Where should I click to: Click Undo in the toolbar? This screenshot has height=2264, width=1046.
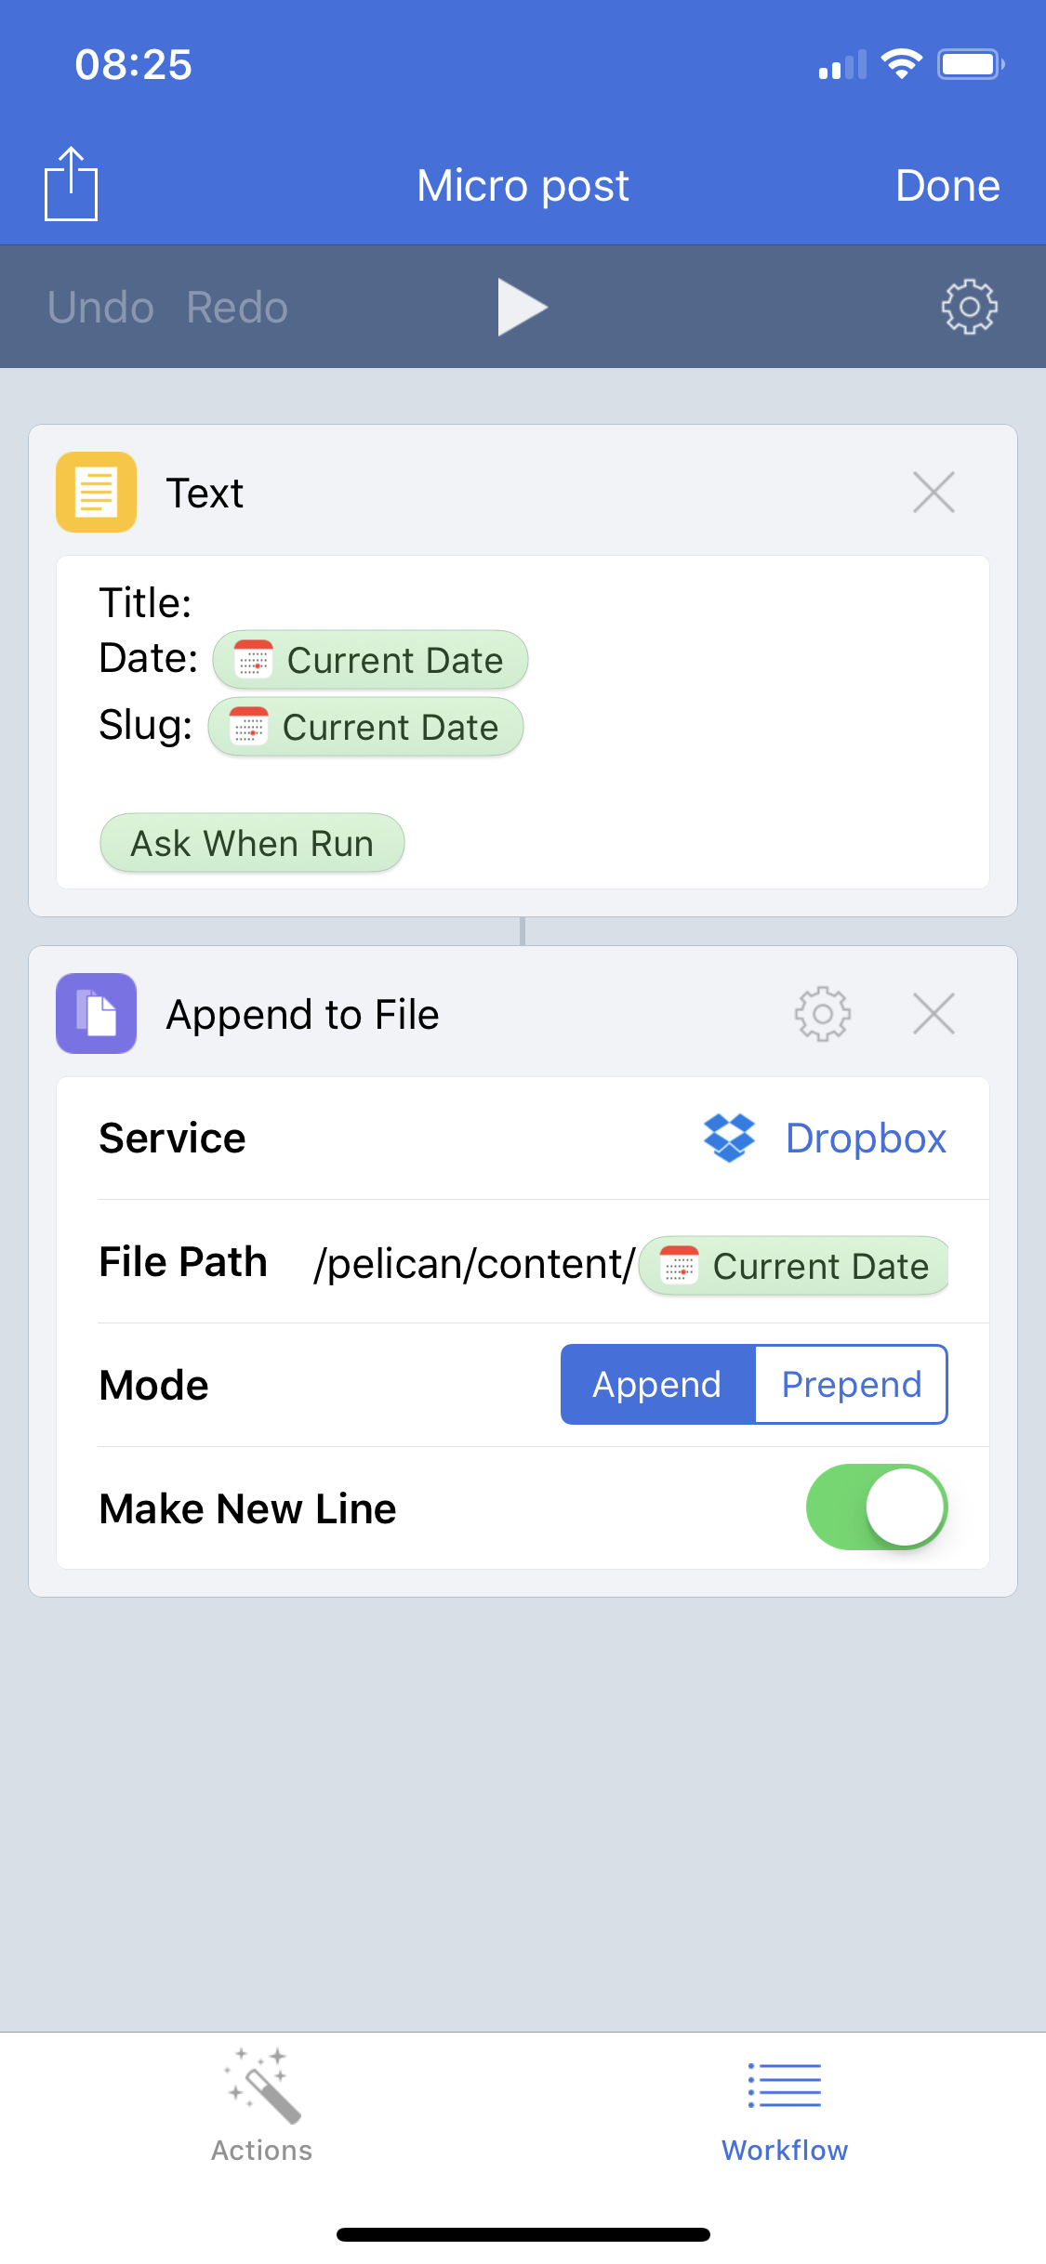pyautogui.click(x=100, y=307)
